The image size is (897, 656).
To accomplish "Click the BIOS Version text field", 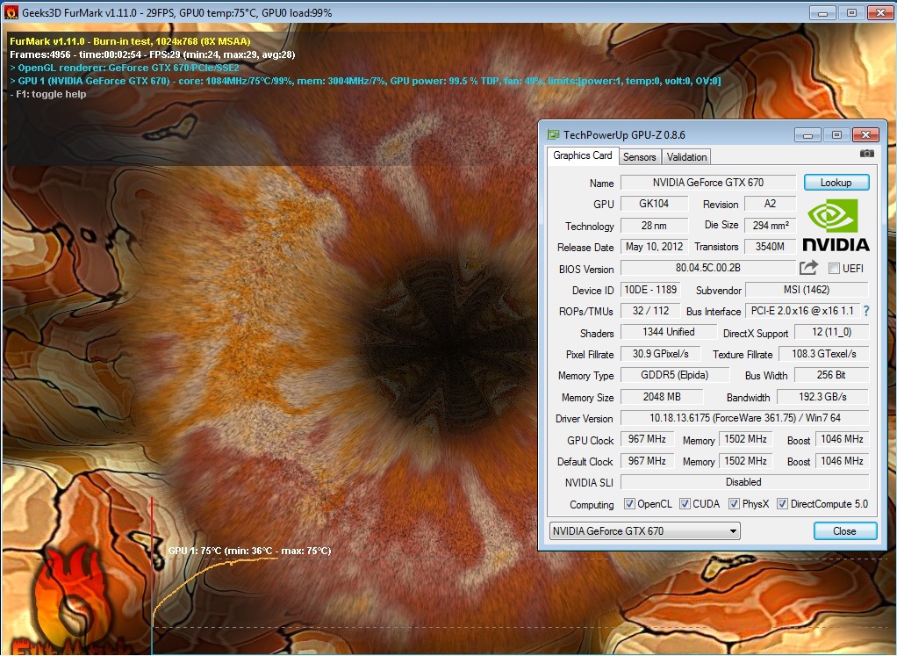I will [707, 269].
